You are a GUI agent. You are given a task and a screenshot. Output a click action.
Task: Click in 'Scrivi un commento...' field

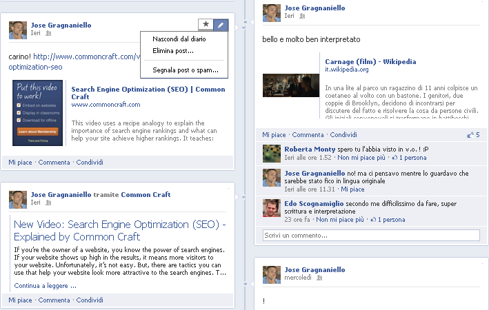tap(370, 235)
